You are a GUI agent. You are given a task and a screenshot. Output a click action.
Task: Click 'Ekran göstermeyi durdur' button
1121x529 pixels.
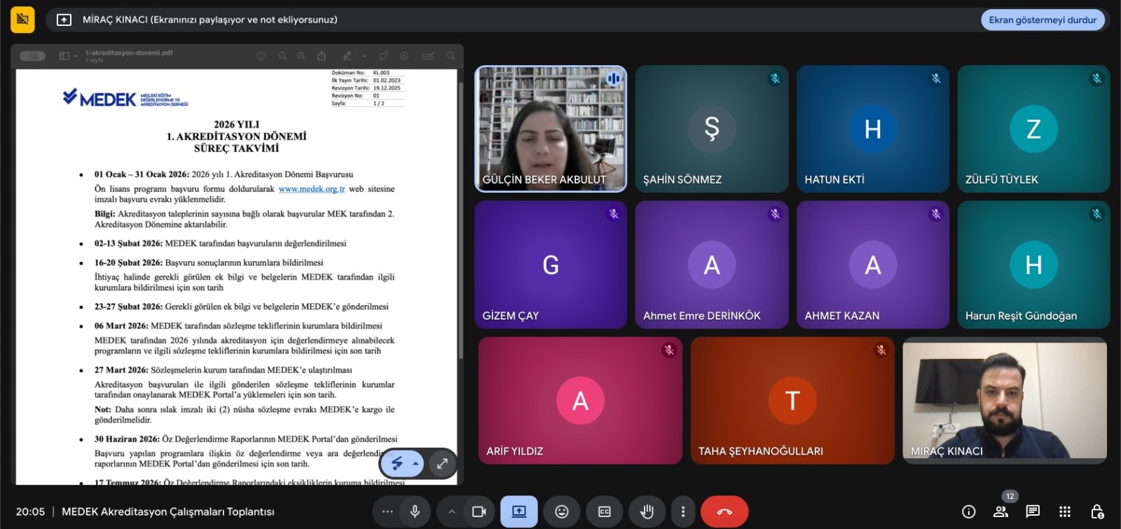1043,20
